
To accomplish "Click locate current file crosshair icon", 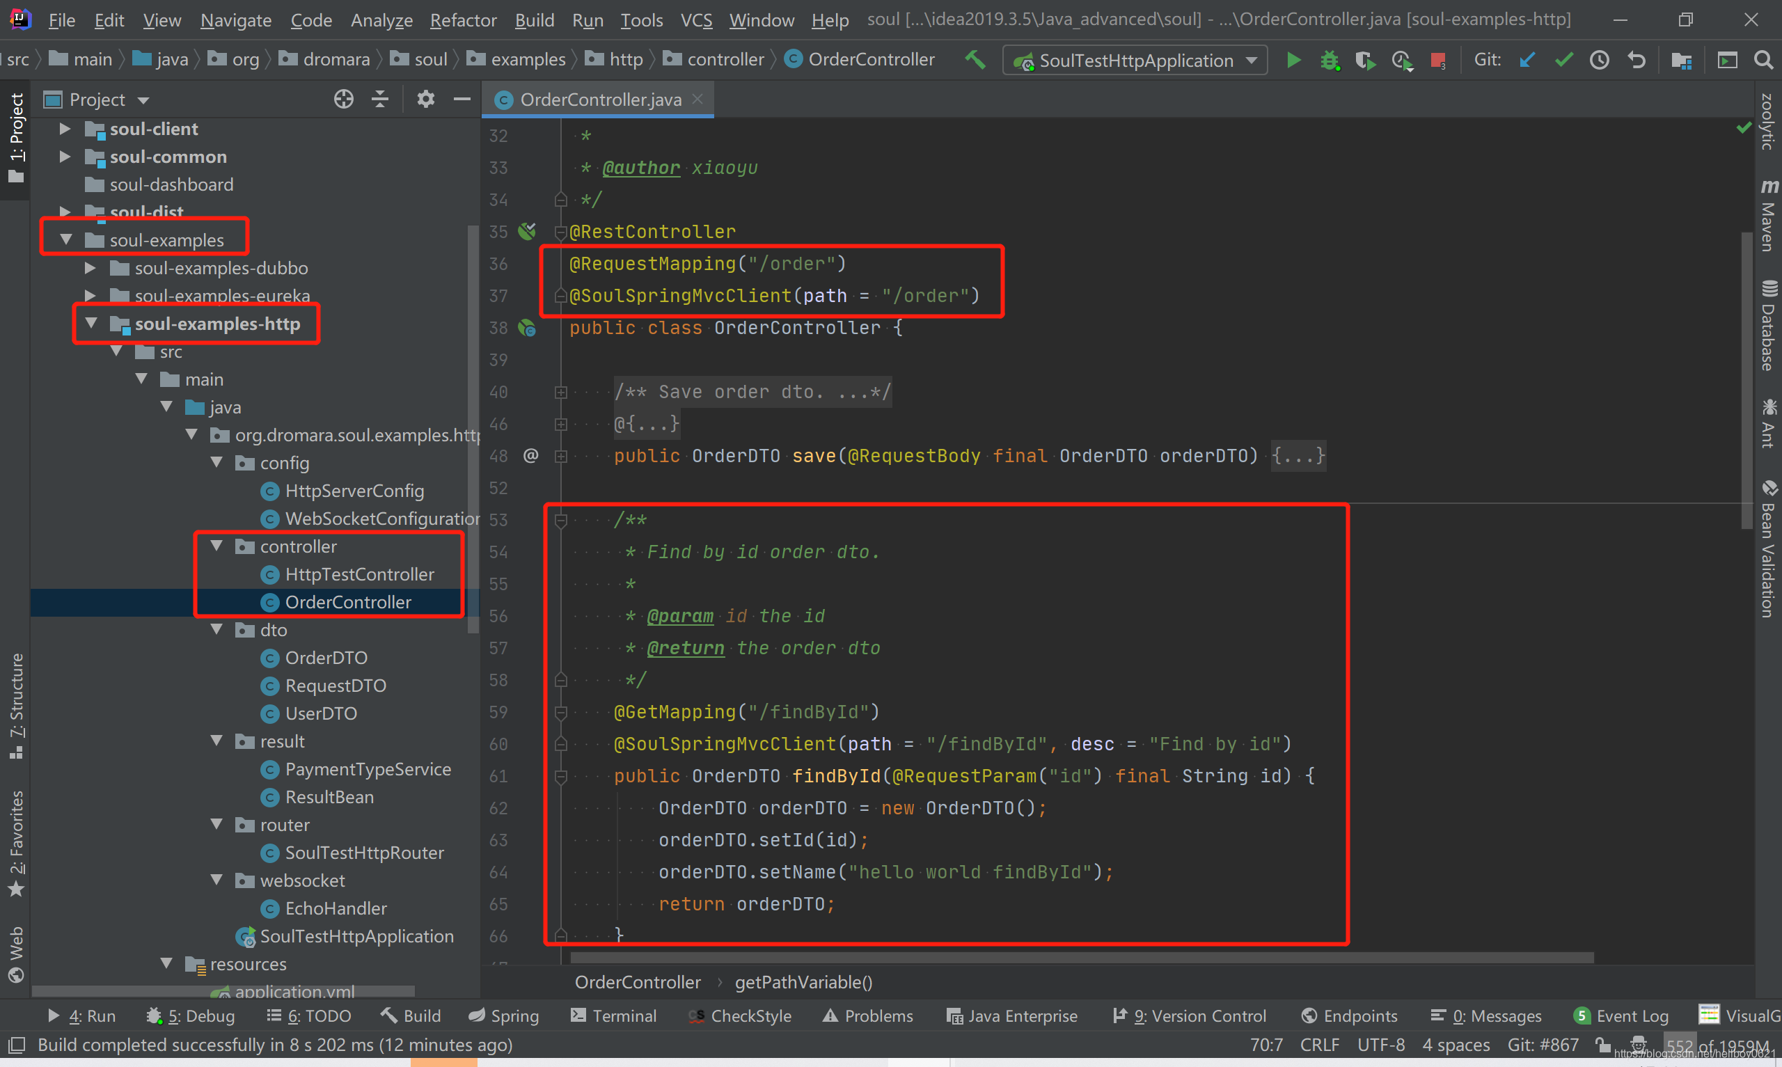I will [x=344, y=100].
